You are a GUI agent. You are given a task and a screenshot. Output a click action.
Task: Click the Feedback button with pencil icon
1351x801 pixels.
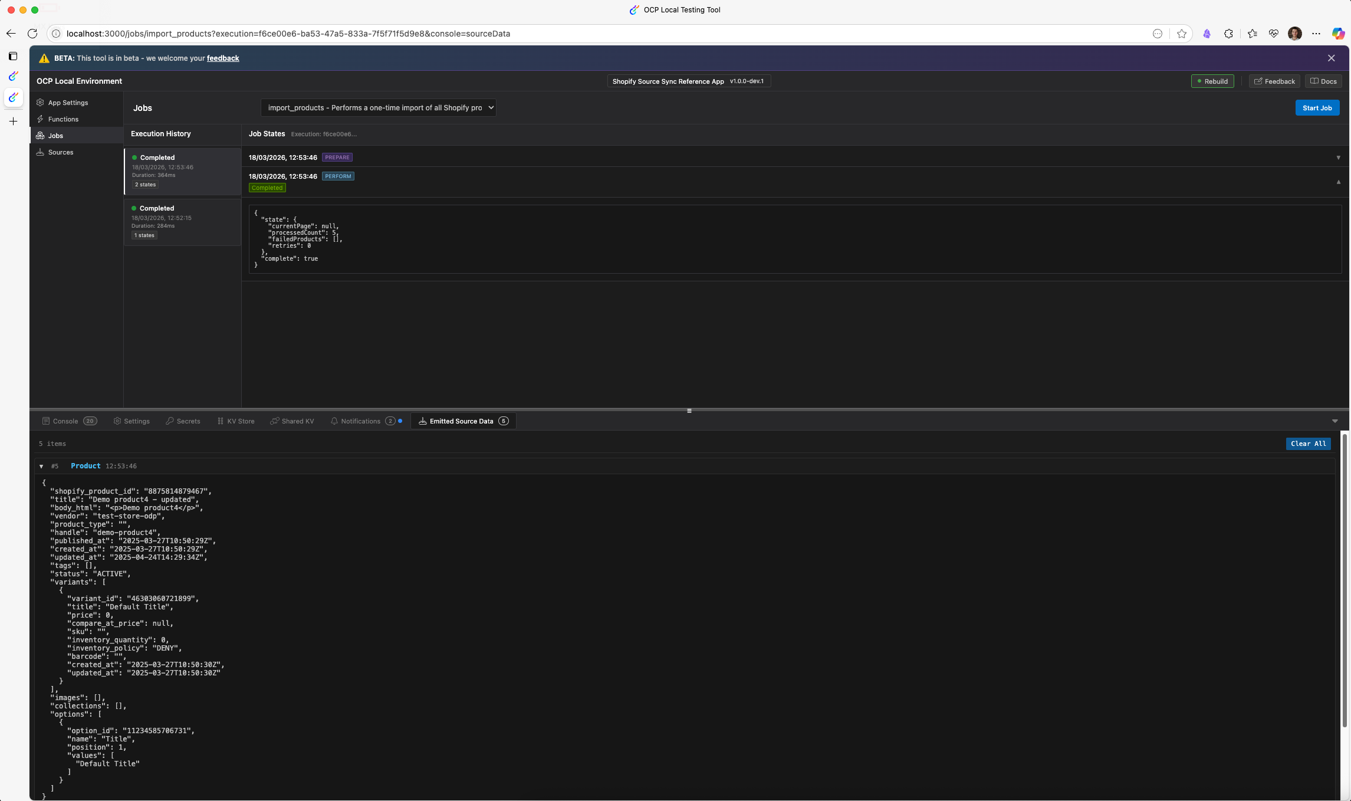tap(1274, 81)
